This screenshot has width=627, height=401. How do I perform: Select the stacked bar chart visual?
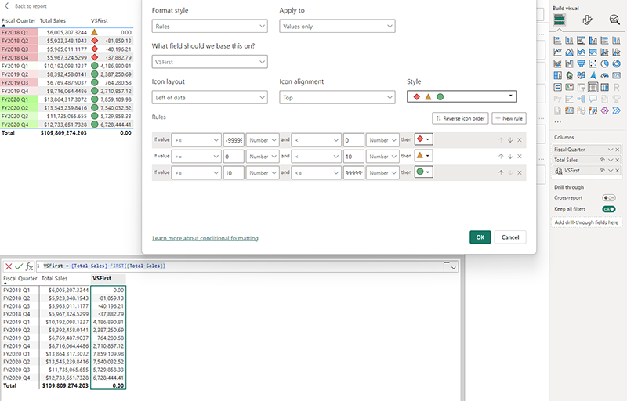click(557, 41)
